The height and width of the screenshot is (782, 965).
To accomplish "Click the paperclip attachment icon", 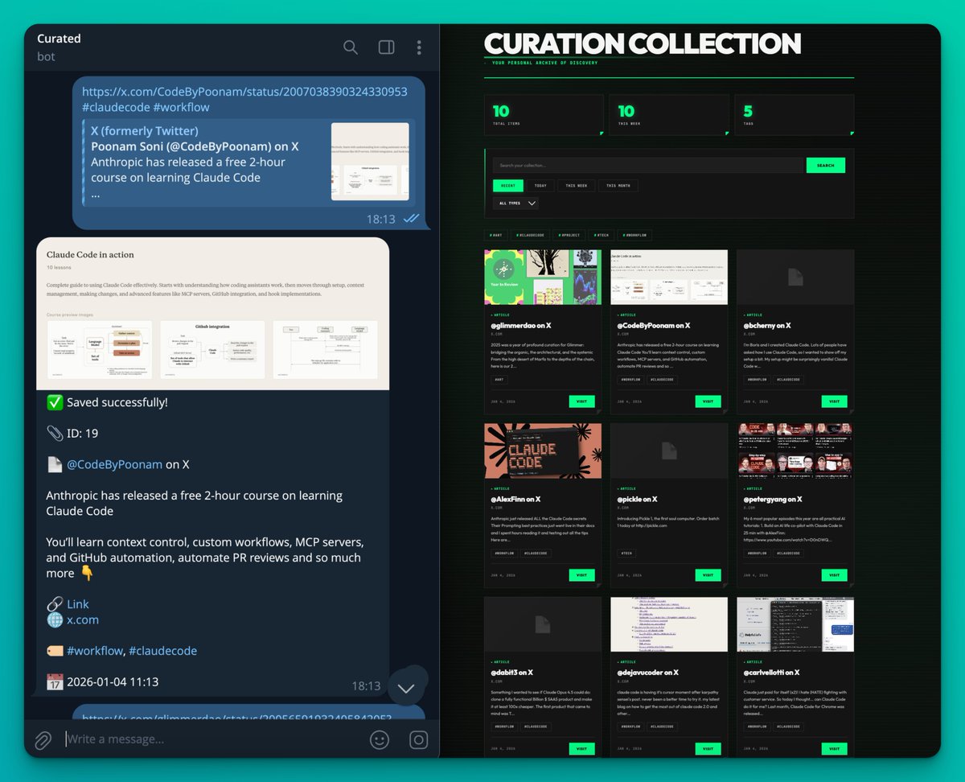I will [42, 739].
